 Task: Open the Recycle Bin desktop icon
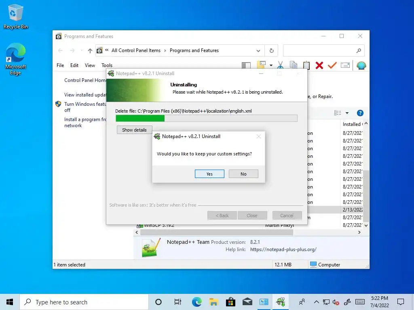click(16, 17)
